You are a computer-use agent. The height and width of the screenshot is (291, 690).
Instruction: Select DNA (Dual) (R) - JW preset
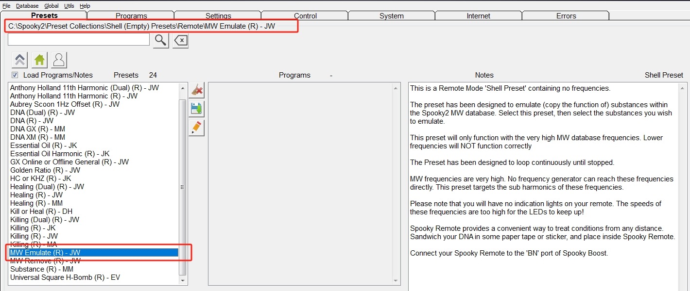tap(43, 113)
